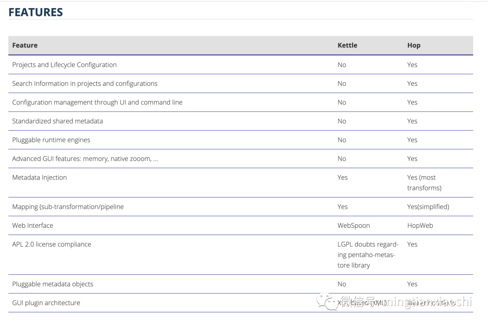
Task: Click the FEATURES section heading
Action: click(36, 12)
